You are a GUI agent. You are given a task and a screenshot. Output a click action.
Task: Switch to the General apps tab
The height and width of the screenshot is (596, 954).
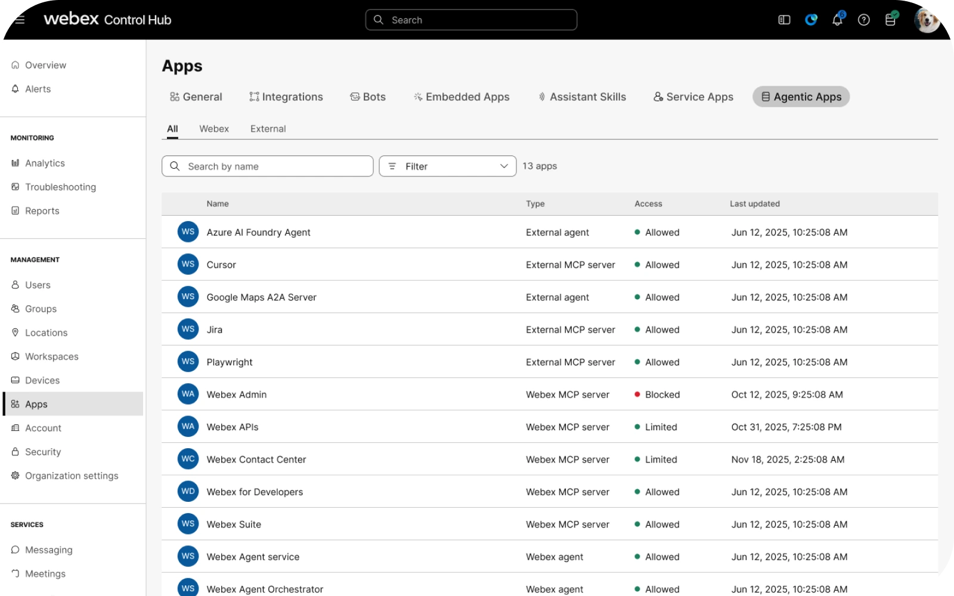tap(196, 97)
